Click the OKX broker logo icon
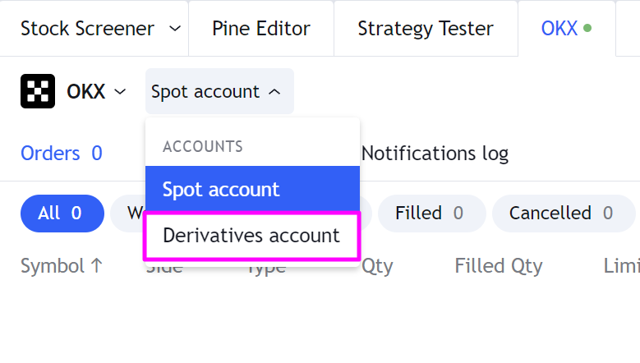The height and width of the screenshot is (363, 640). (38, 91)
